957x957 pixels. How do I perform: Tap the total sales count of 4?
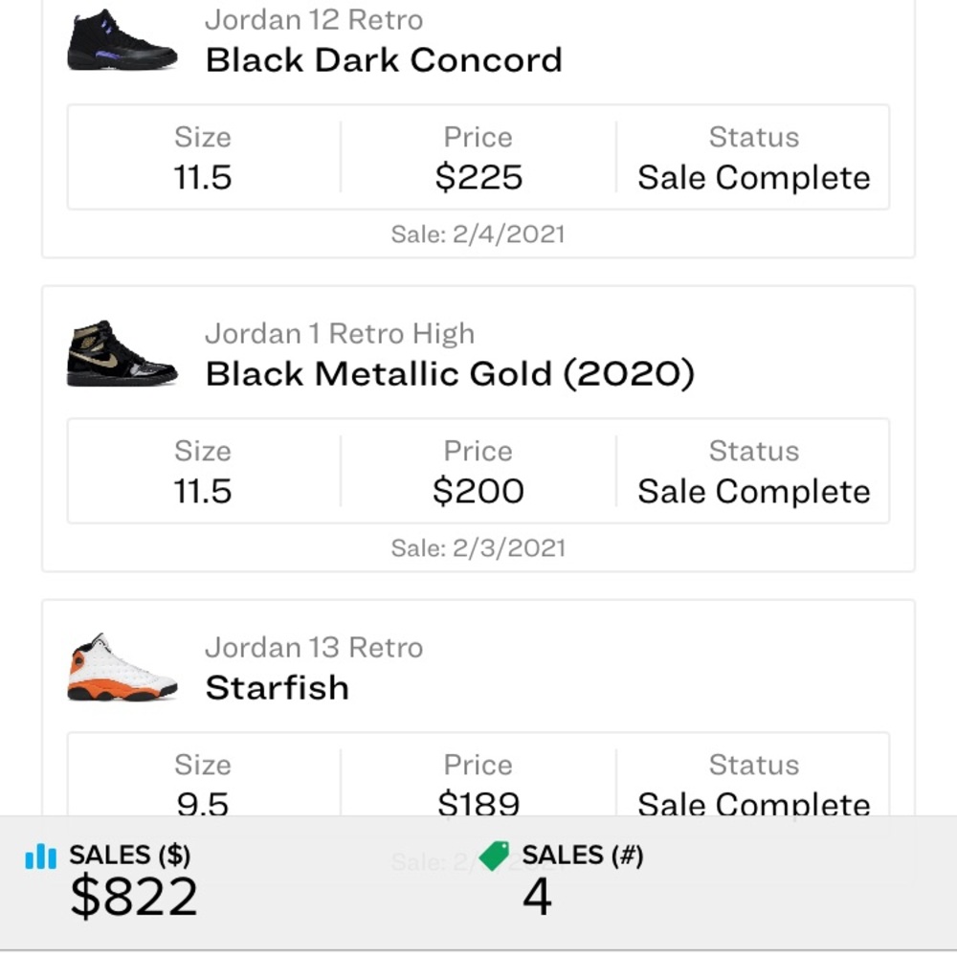coord(537,898)
